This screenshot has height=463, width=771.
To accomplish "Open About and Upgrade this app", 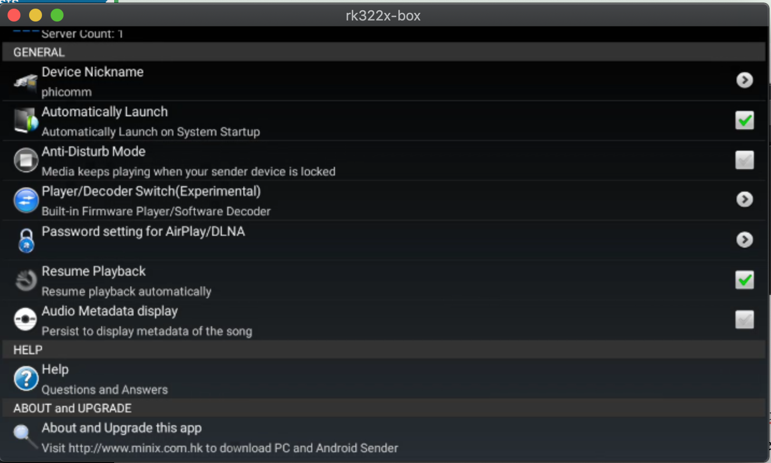I will [384, 438].
